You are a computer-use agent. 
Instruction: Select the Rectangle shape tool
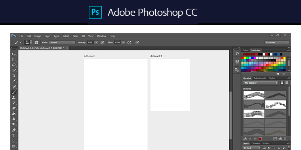(14, 146)
